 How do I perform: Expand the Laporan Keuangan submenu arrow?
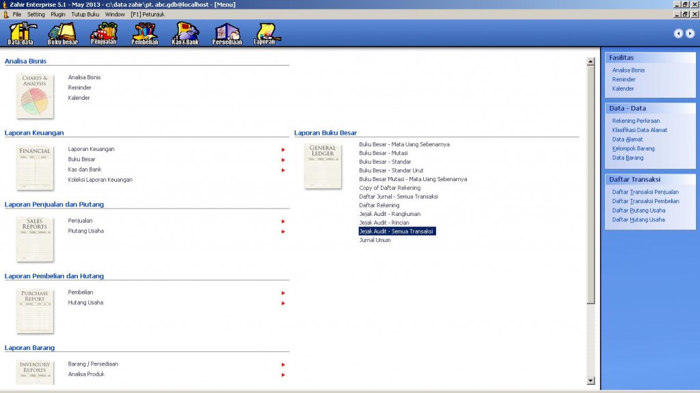tap(282, 150)
